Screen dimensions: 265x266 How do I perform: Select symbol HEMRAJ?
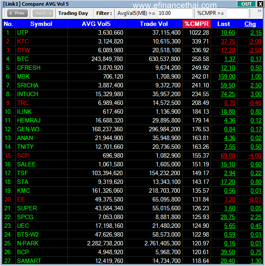tap(29, 121)
